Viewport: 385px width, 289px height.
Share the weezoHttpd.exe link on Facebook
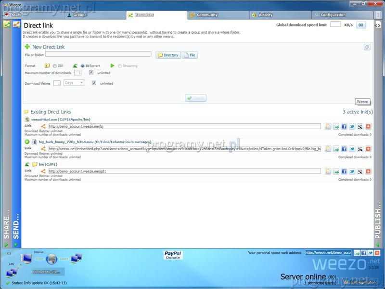coord(344,126)
